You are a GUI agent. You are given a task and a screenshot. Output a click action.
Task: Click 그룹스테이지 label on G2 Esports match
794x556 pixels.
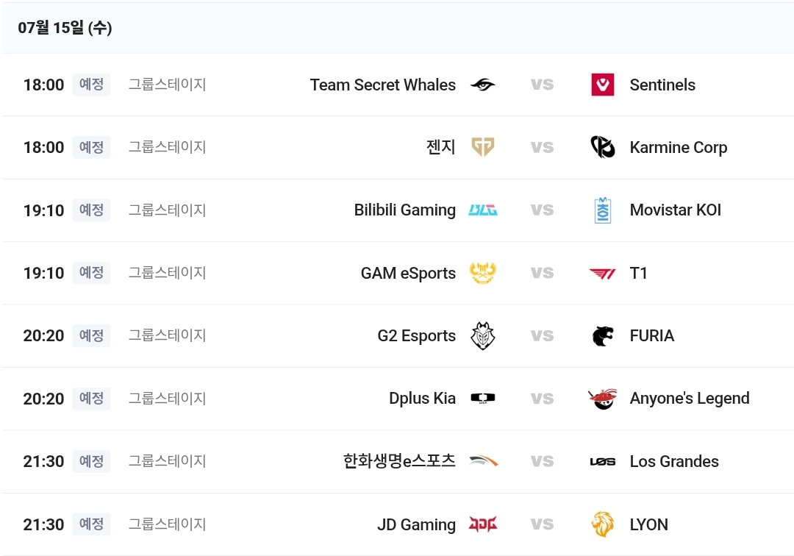point(167,335)
